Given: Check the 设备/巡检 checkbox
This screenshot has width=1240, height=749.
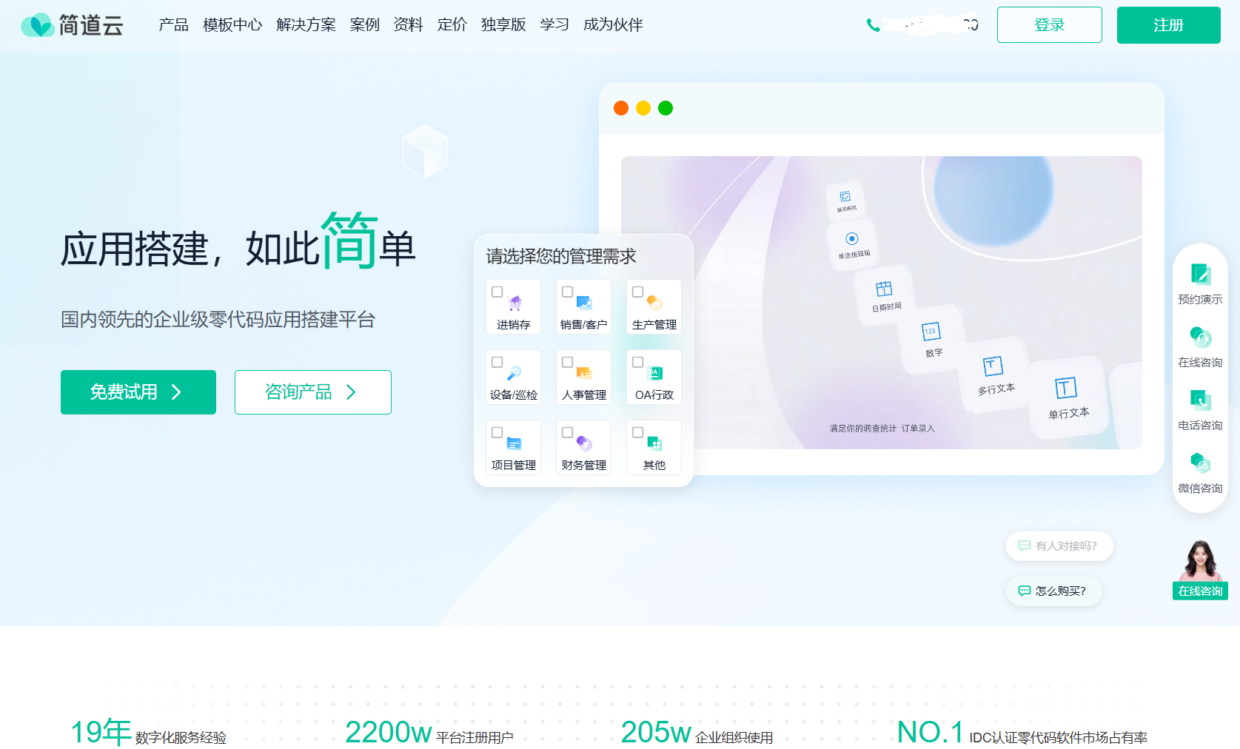Looking at the screenshot, I should click(497, 362).
